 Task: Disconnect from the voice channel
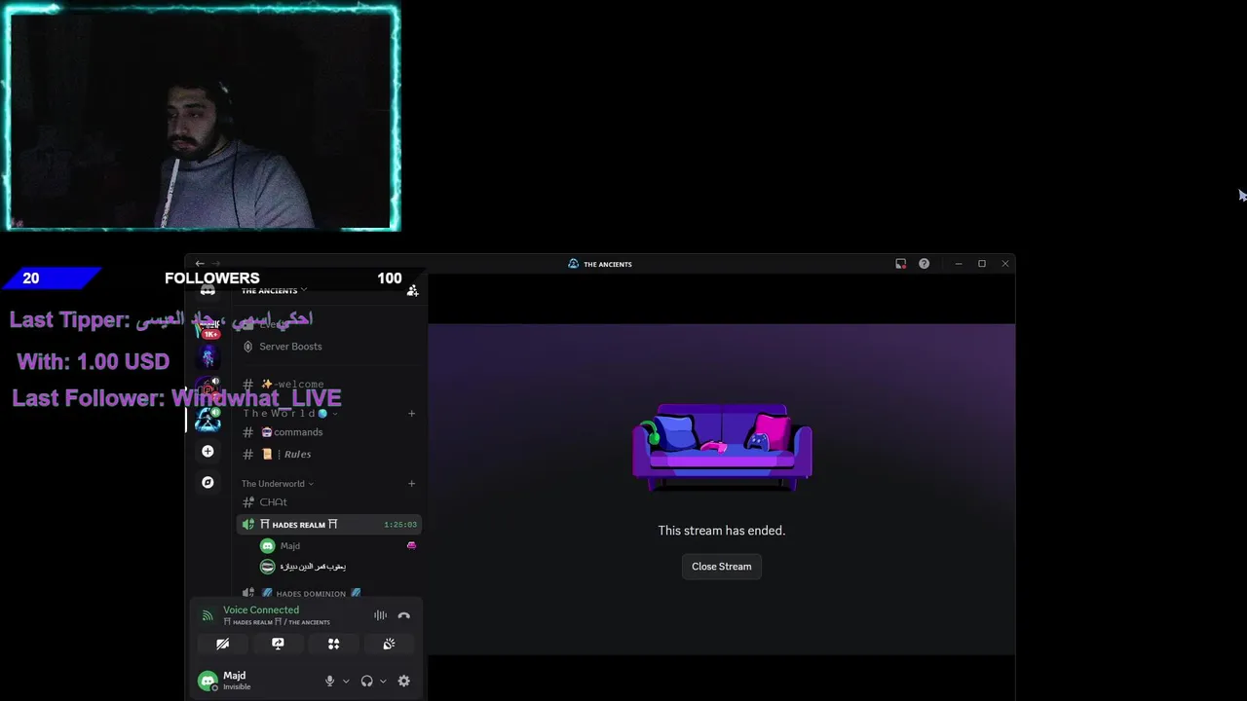click(403, 615)
